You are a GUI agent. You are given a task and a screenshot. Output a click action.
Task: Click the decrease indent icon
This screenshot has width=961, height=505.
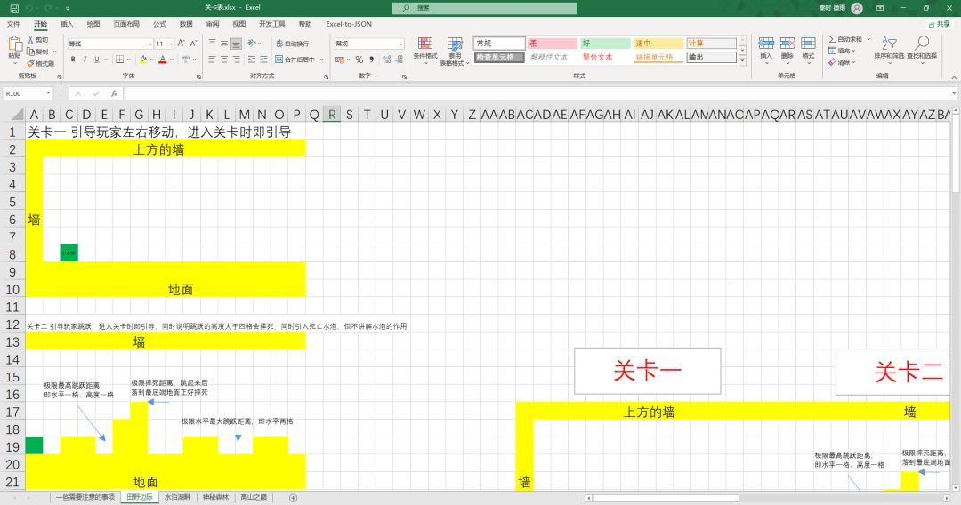(x=251, y=60)
